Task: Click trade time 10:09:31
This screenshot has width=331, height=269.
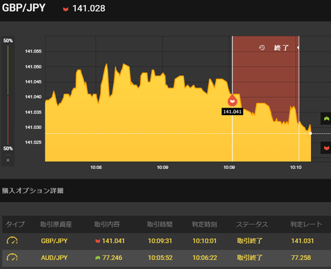Action: (160, 241)
